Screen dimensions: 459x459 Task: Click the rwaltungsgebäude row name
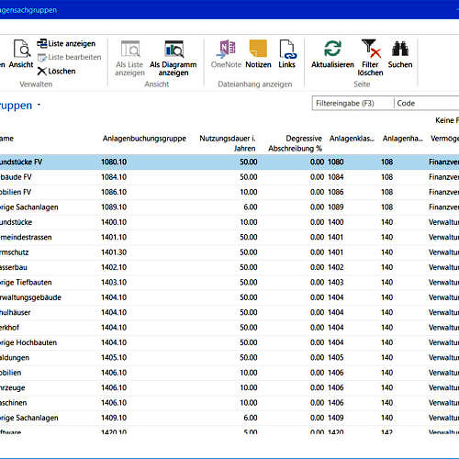[30, 297]
